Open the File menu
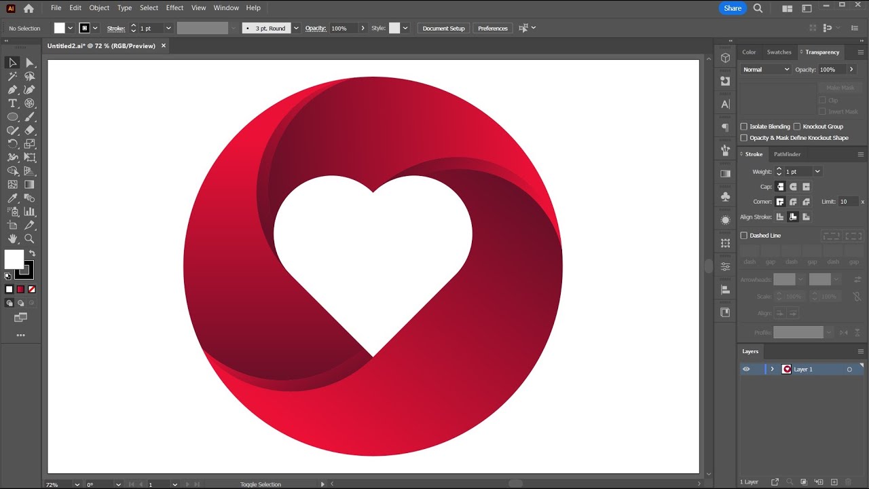This screenshot has height=489, width=869. coord(56,8)
